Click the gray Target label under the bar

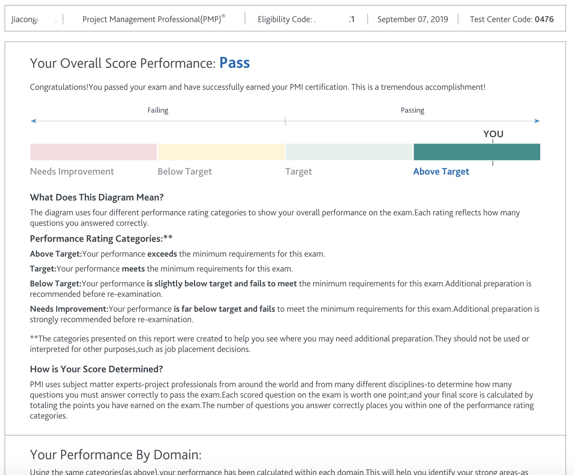point(299,171)
